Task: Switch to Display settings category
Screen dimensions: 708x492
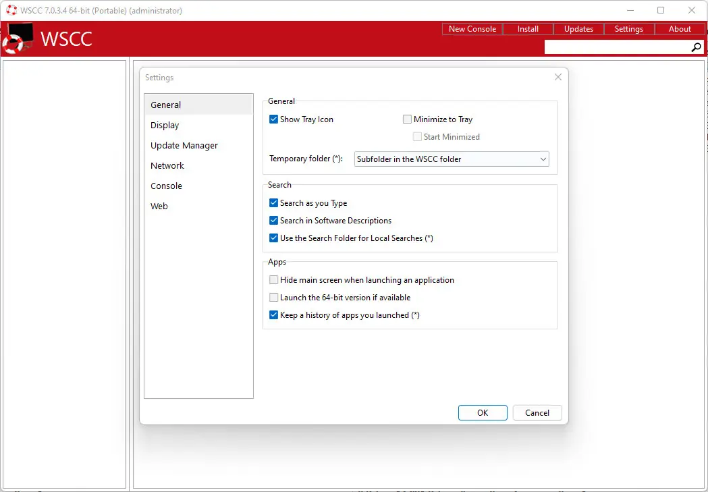Action: pos(198,125)
